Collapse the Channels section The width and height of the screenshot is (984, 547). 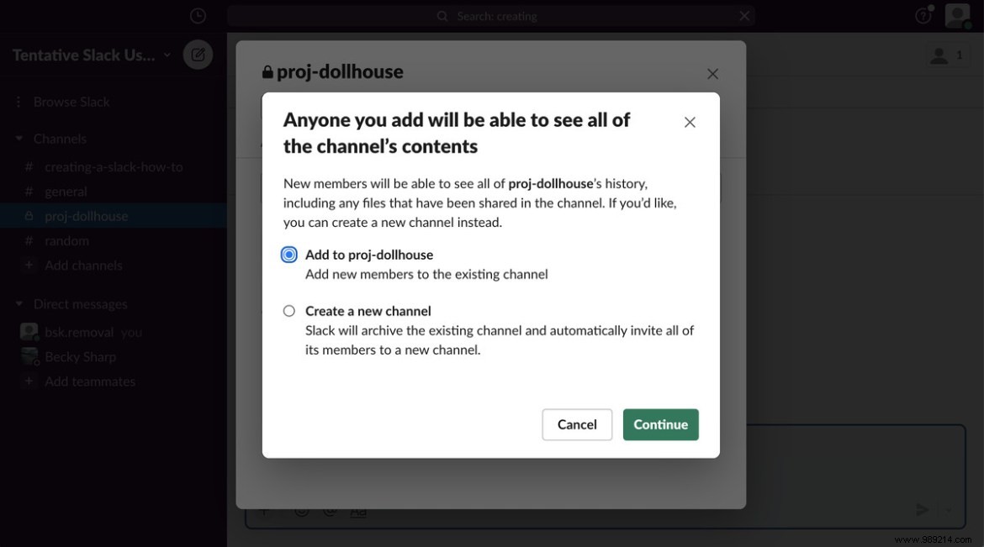pyautogui.click(x=19, y=138)
